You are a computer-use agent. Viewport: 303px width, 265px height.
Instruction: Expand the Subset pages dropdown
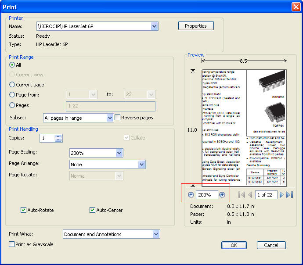[110, 118]
